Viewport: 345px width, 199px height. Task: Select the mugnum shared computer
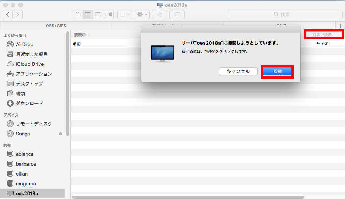tap(25, 183)
